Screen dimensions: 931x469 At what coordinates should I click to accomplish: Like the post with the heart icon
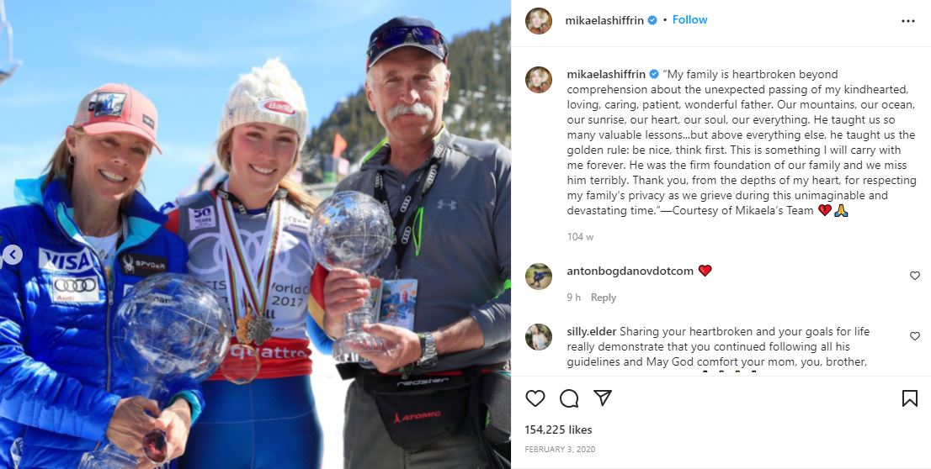pos(535,398)
